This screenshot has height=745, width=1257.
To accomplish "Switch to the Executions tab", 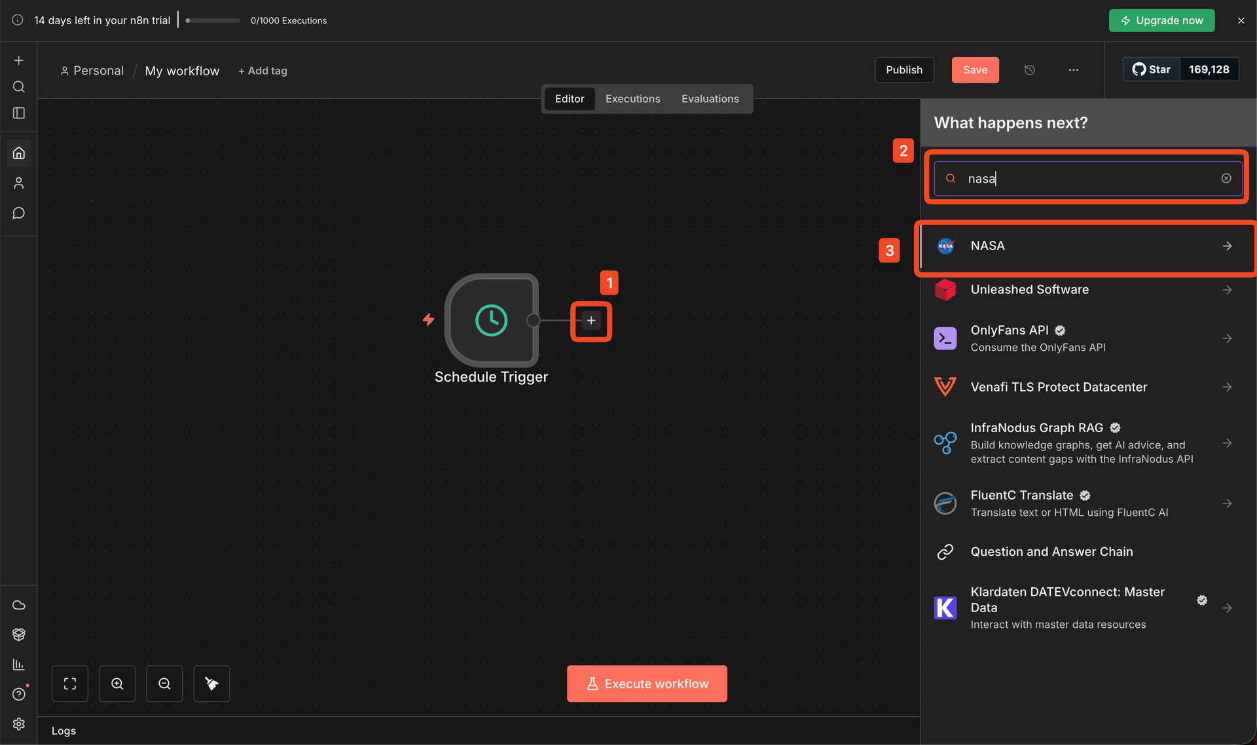I will pos(632,99).
